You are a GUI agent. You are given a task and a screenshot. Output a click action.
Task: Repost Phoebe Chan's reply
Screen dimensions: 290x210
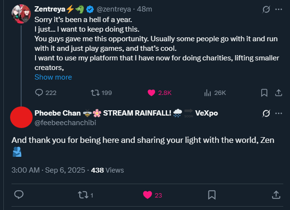82,194
